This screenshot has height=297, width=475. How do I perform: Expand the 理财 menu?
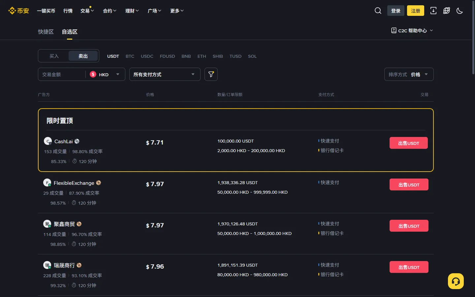pos(132,11)
